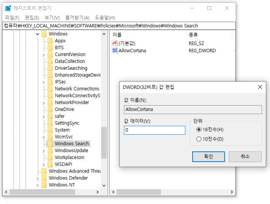The image size is (270, 204).
Task: Click the NetworkProvider folder icon
Action: [x=50, y=103]
